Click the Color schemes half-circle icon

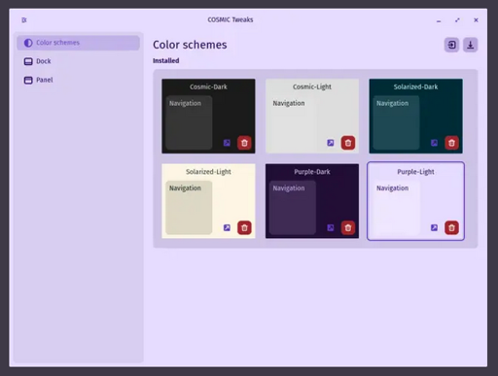28,43
